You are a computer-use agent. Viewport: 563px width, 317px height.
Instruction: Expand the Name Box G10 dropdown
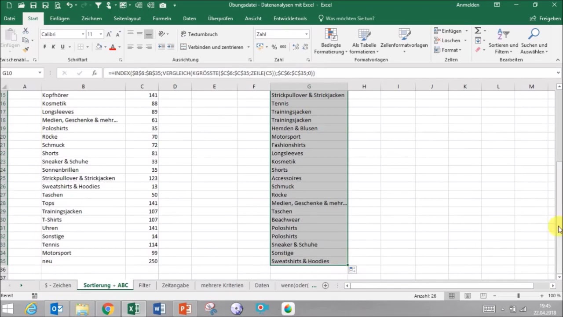click(40, 73)
